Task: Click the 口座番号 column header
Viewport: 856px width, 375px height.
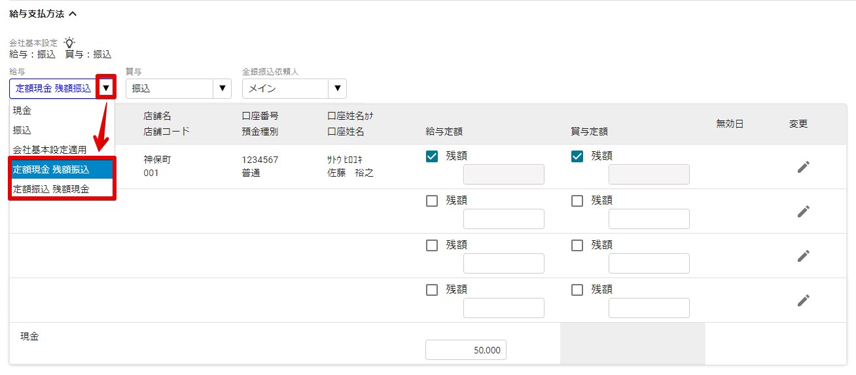Action: point(260,116)
